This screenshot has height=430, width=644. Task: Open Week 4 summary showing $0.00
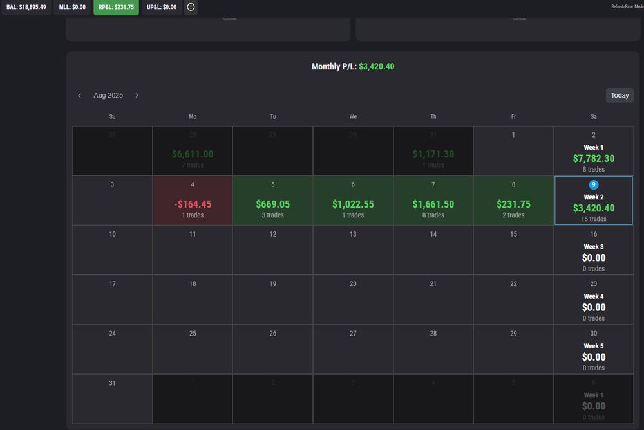[594, 300]
